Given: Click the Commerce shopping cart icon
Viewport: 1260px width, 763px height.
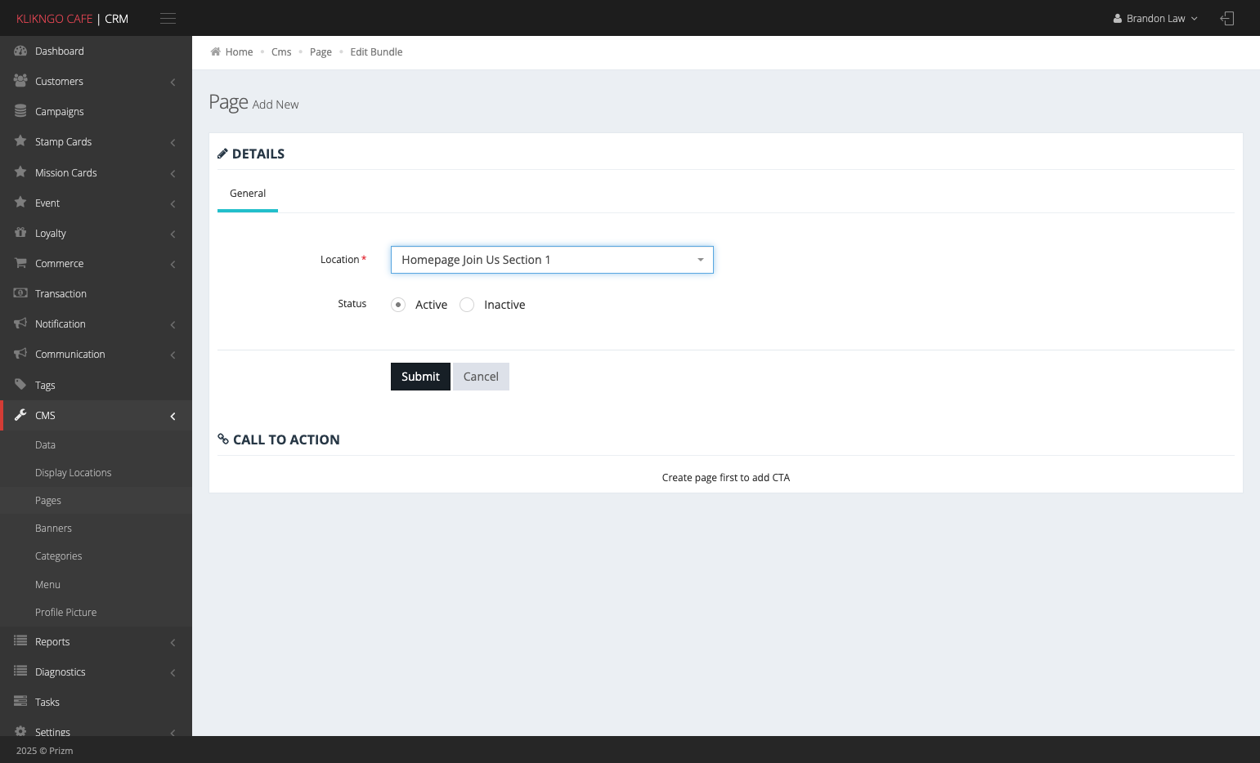Looking at the screenshot, I should coord(20,263).
